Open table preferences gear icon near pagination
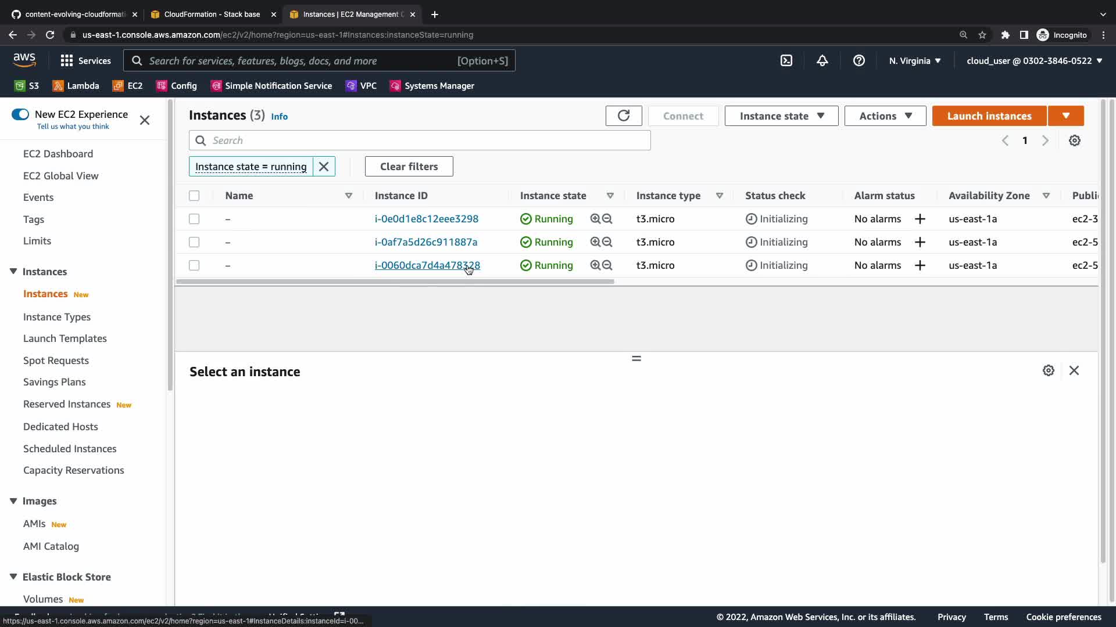1116x627 pixels. (1074, 140)
